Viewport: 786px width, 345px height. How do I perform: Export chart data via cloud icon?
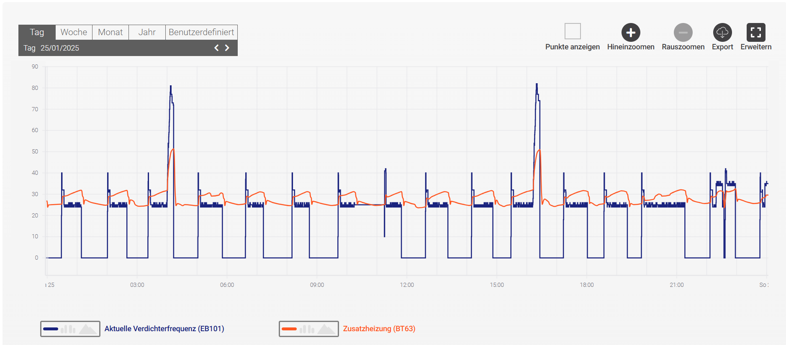point(722,33)
